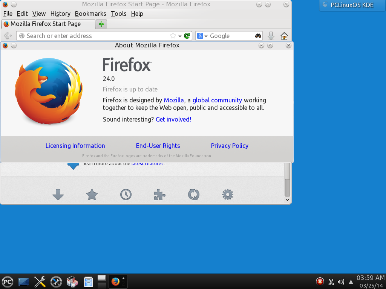Open End-User Rights link
Image resolution: width=386 pixels, height=289 pixels.
pyautogui.click(x=158, y=146)
